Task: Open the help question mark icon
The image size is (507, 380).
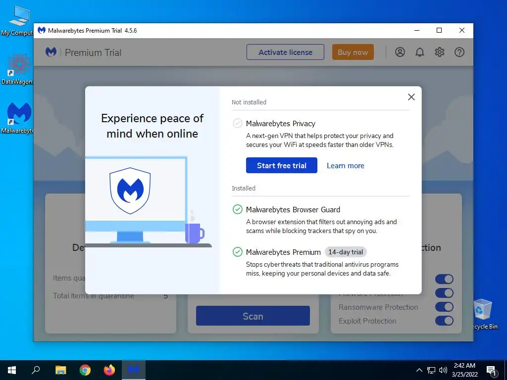Action: pyautogui.click(x=459, y=52)
